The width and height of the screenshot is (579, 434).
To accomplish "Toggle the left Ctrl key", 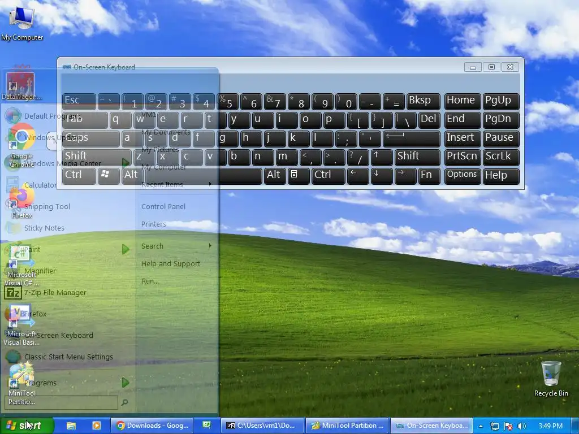I will click(79, 176).
